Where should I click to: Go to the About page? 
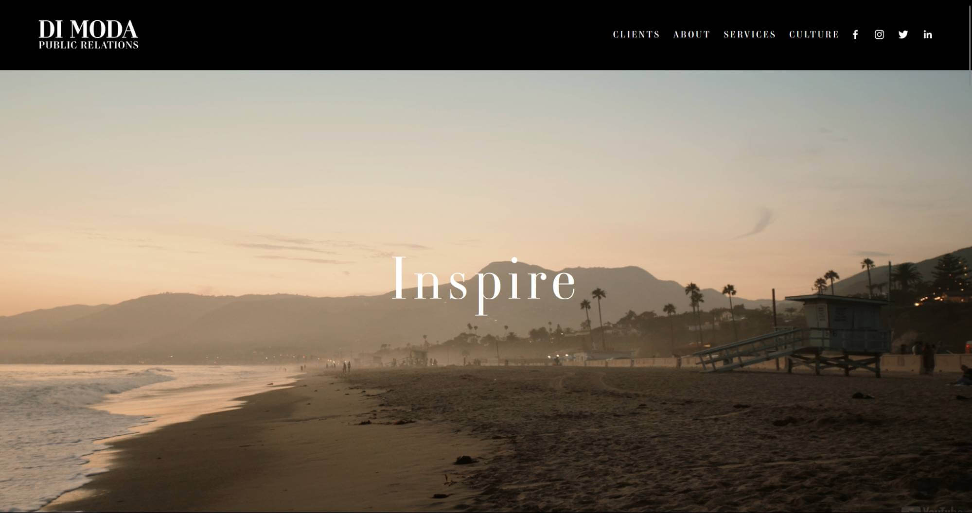point(691,34)
